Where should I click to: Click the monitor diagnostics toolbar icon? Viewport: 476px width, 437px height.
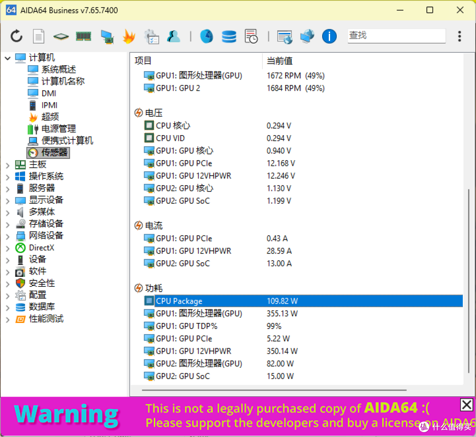coord(107,37)
